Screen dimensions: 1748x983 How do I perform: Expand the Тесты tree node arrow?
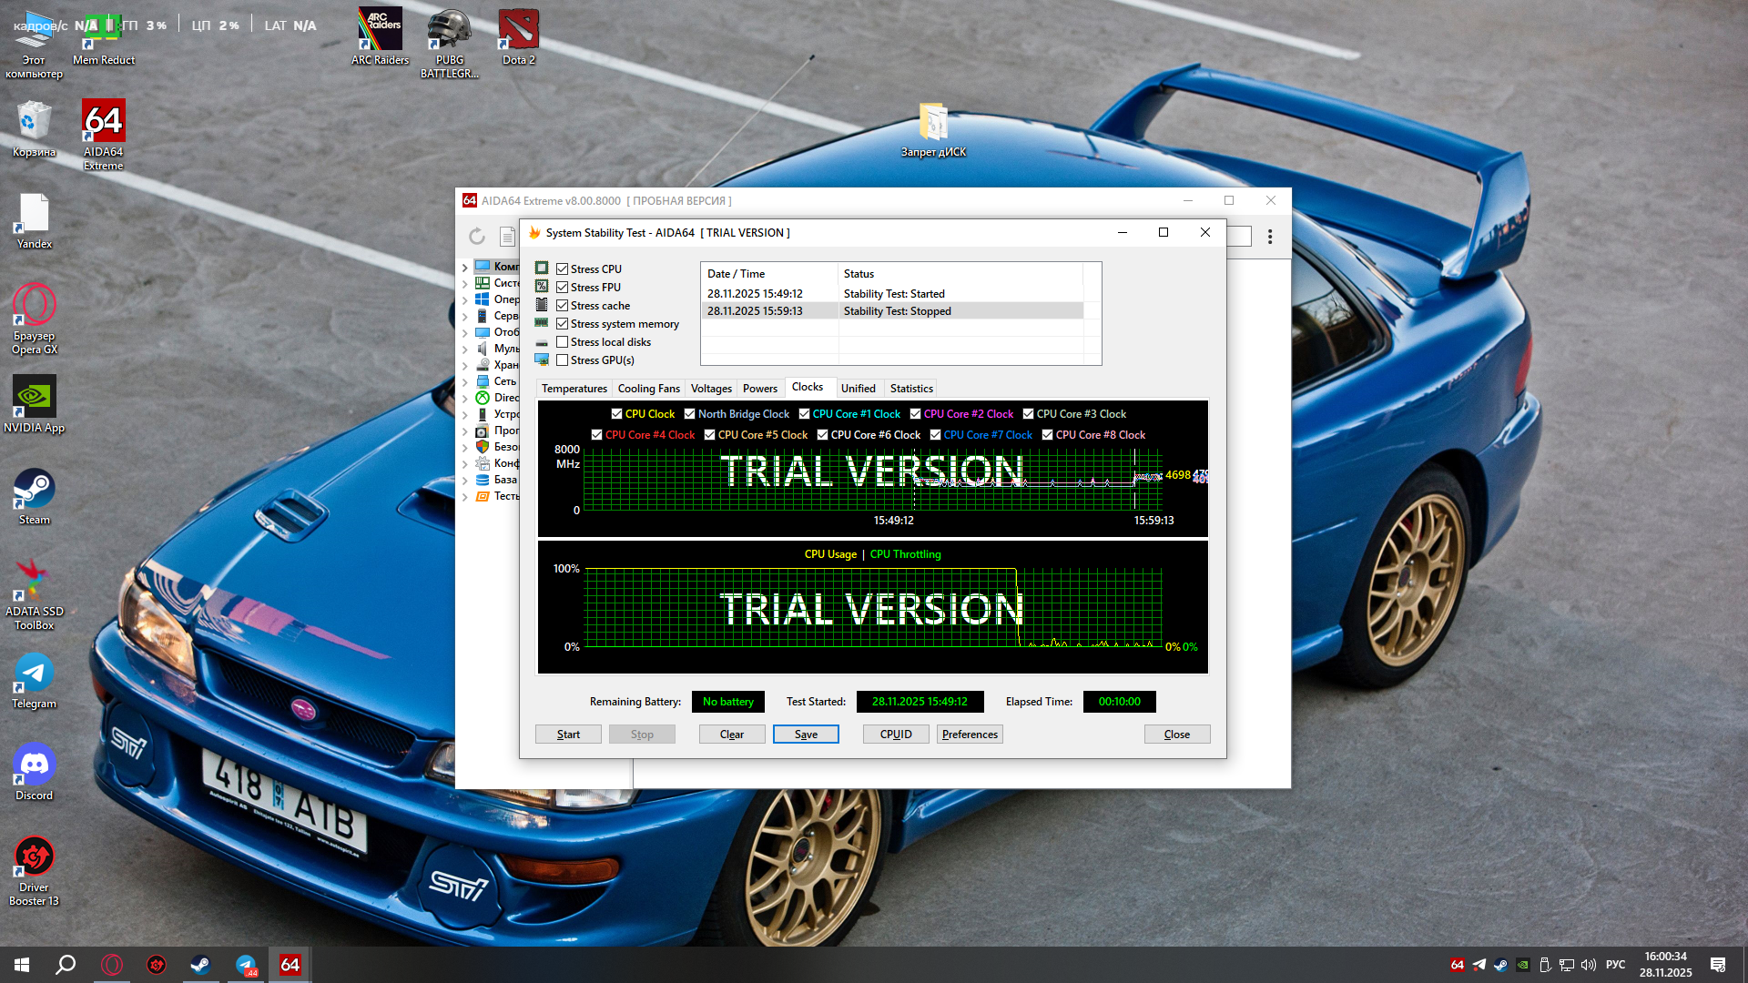465,497
